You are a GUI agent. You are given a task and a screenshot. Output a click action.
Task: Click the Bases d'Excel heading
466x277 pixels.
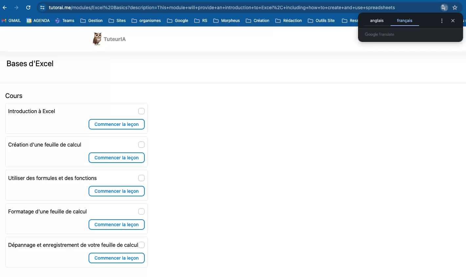[x=30, y=64]
